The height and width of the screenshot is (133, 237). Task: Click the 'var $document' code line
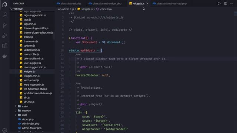(100, 42)
